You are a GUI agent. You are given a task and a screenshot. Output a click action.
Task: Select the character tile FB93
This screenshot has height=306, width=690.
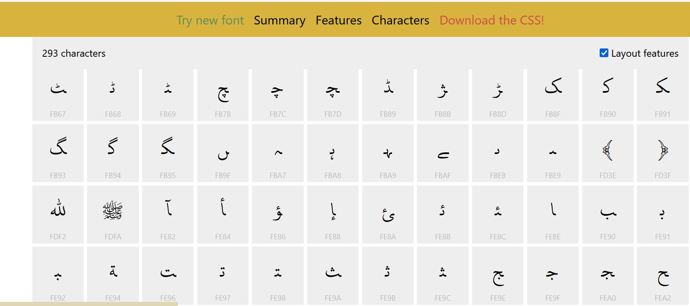coord(58,154)
